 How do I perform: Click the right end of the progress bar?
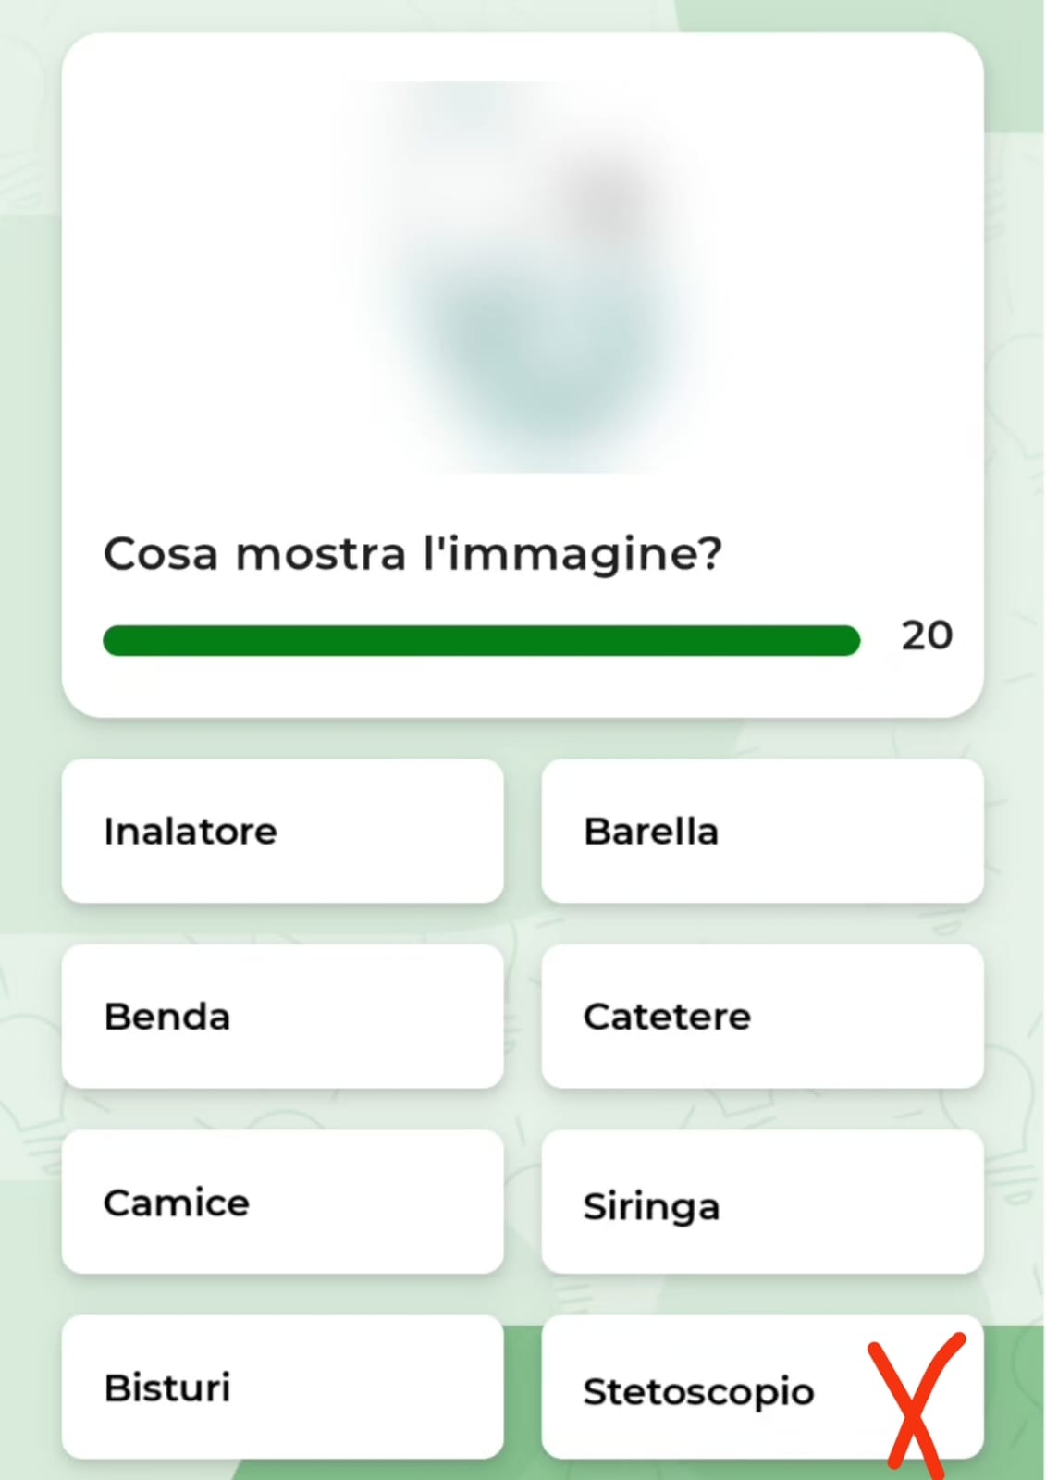[849, 640]
